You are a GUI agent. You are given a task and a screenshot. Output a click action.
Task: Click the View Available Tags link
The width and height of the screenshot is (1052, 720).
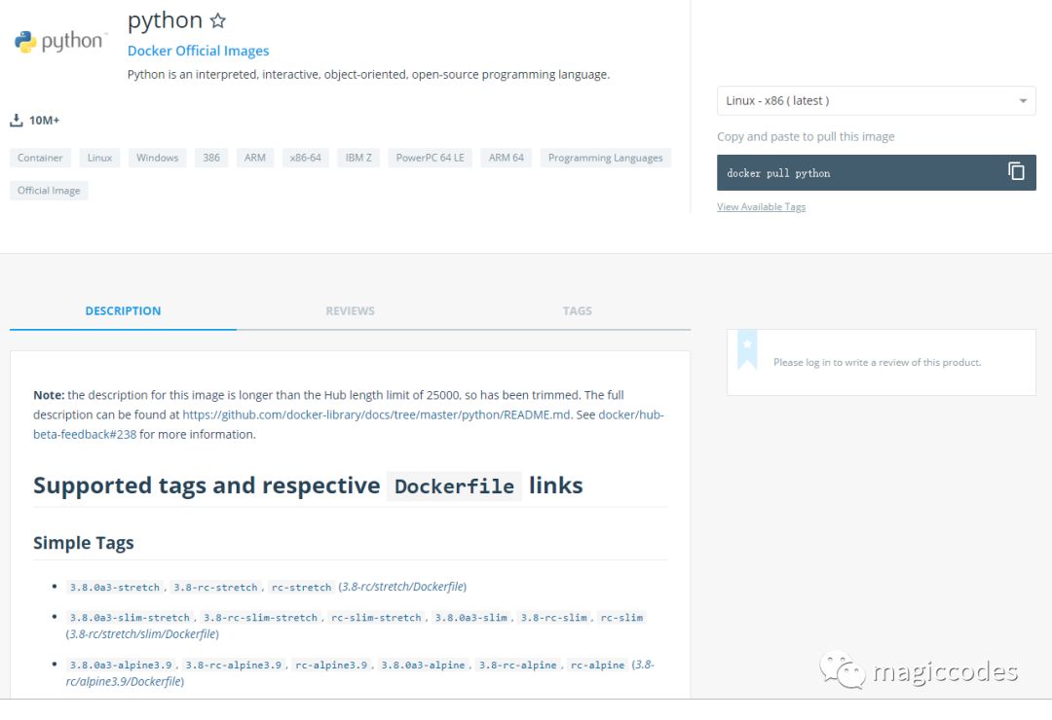[761, 206]
